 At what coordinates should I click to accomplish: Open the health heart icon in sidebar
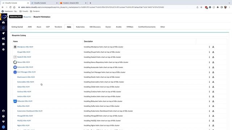3,122
